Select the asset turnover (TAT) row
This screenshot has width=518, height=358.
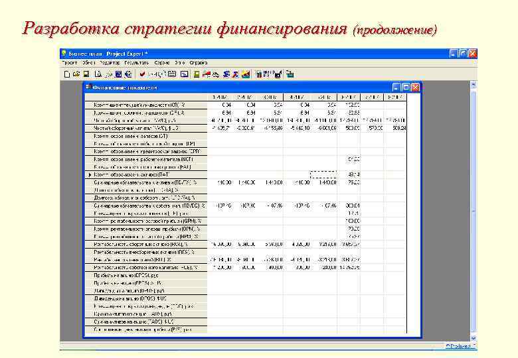(x=146, y=175)
